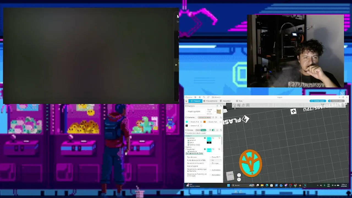Collapse the Cama 2 tree node
Image resolution: width=352 pixels, height=198 pixels.
click(186, 147)
